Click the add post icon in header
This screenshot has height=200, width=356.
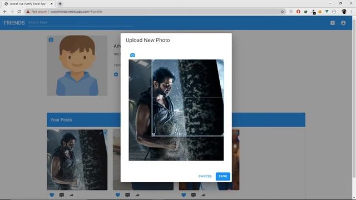(x=333, y=23)
